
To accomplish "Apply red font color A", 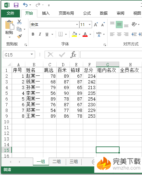I will 85,34.
